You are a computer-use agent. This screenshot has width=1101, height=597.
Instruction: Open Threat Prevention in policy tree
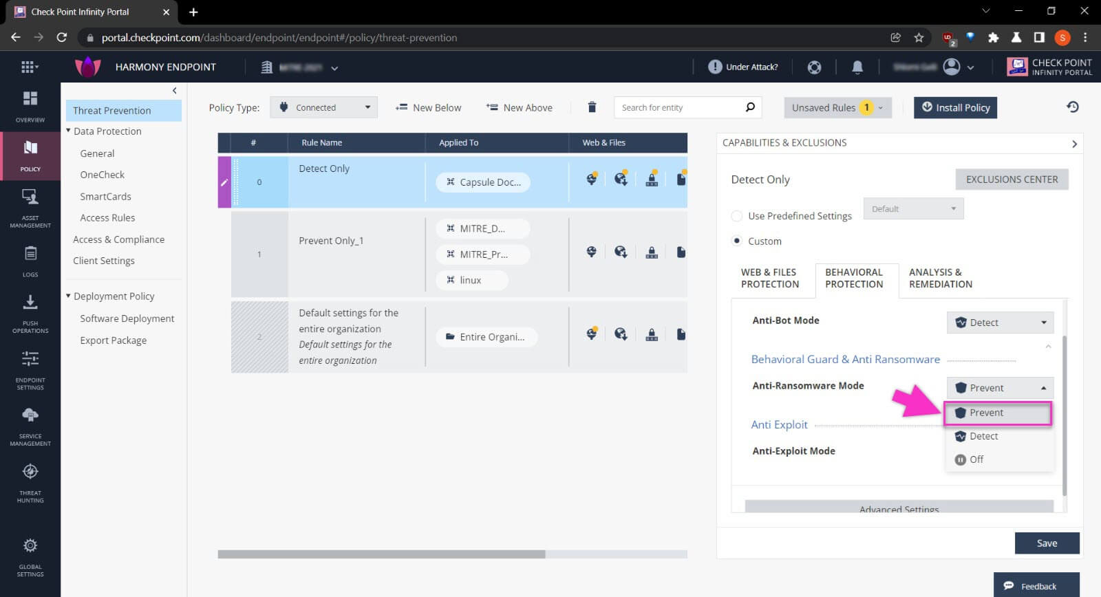click(124, 110)
